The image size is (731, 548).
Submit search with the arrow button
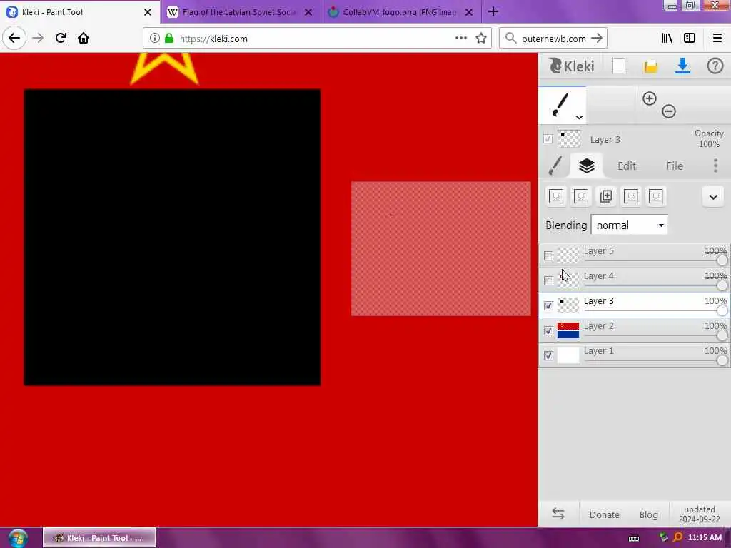point(597,39)
